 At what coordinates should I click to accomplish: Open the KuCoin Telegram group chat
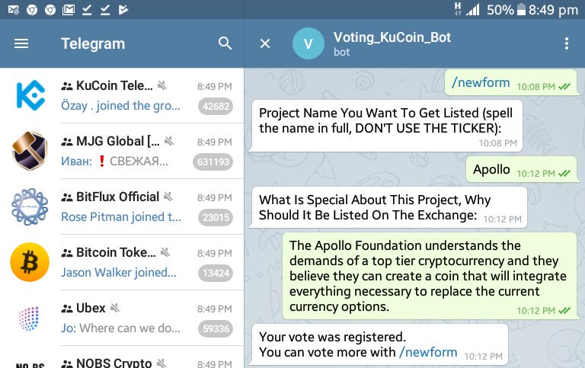(122, 95)
